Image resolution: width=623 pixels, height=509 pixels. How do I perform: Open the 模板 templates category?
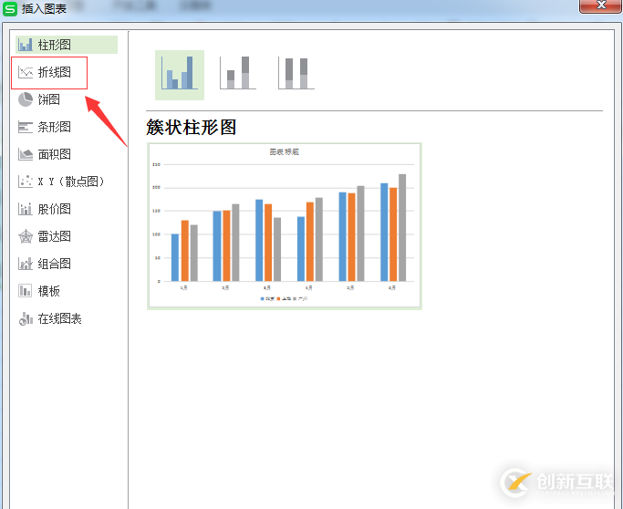pos(48,291)
